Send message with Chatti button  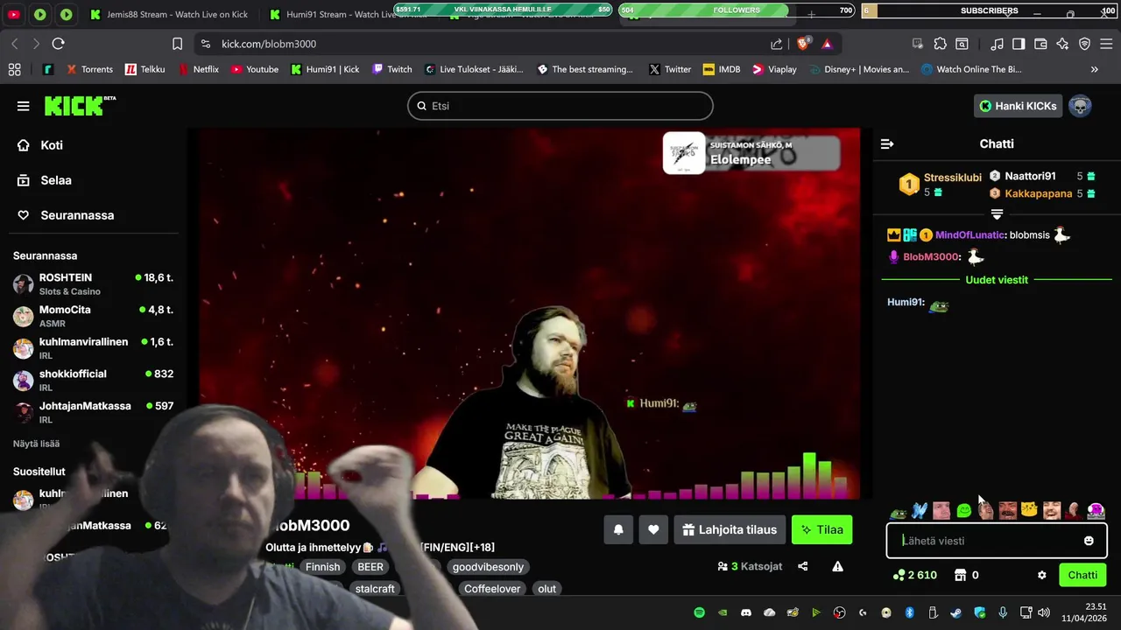tap(1082, 575)
